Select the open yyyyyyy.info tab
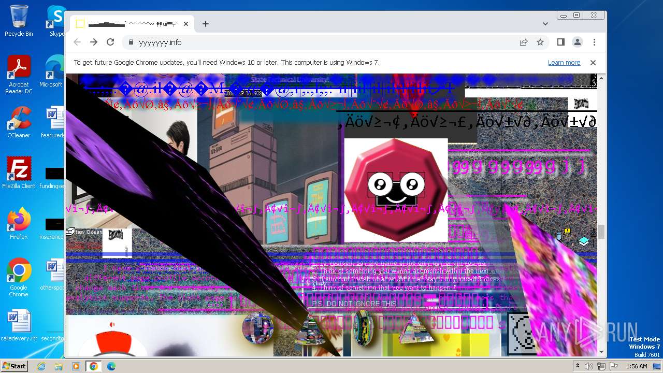The height and width of the screenshot is (373, 663). 132,24
